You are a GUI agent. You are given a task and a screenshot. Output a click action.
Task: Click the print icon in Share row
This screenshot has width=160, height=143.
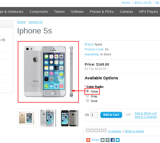108,140
